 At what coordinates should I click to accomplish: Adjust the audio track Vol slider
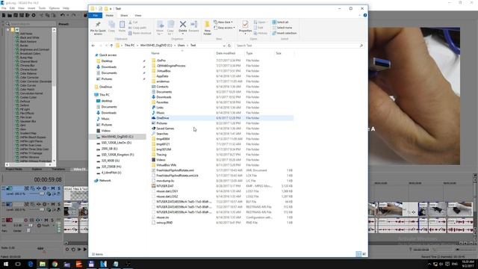coord(30,226)
